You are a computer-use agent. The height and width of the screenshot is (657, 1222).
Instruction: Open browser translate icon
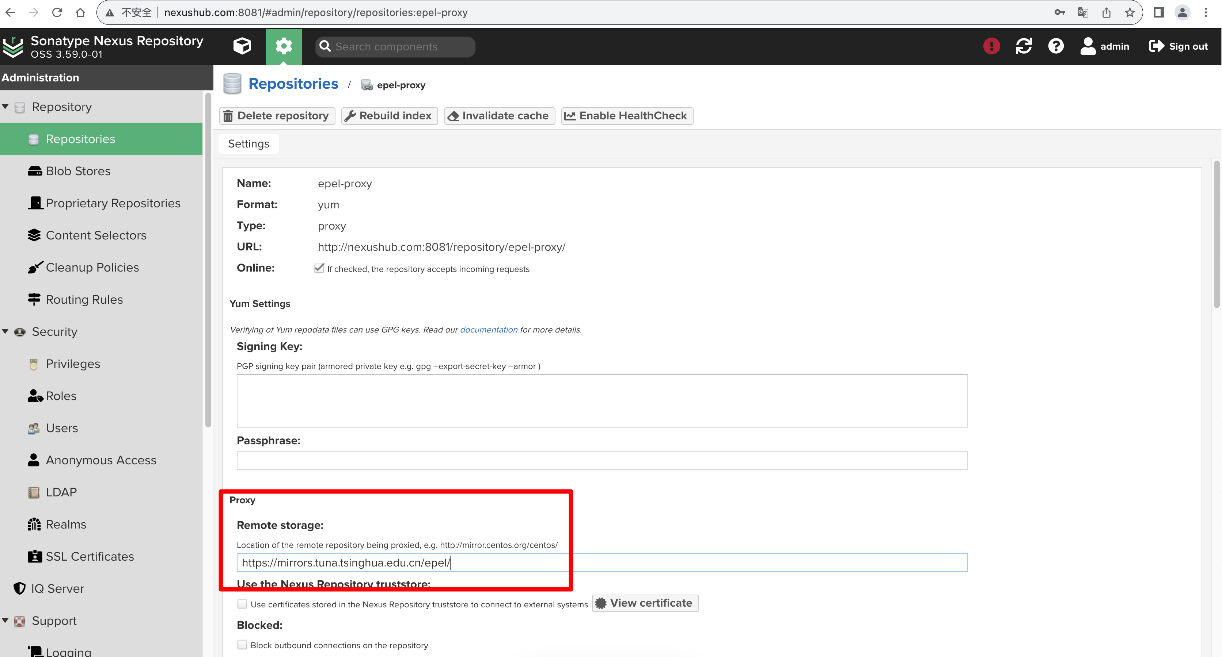1082,12
